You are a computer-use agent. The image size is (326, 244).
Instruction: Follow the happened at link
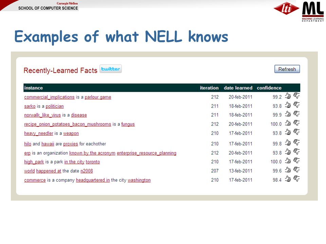49,171
